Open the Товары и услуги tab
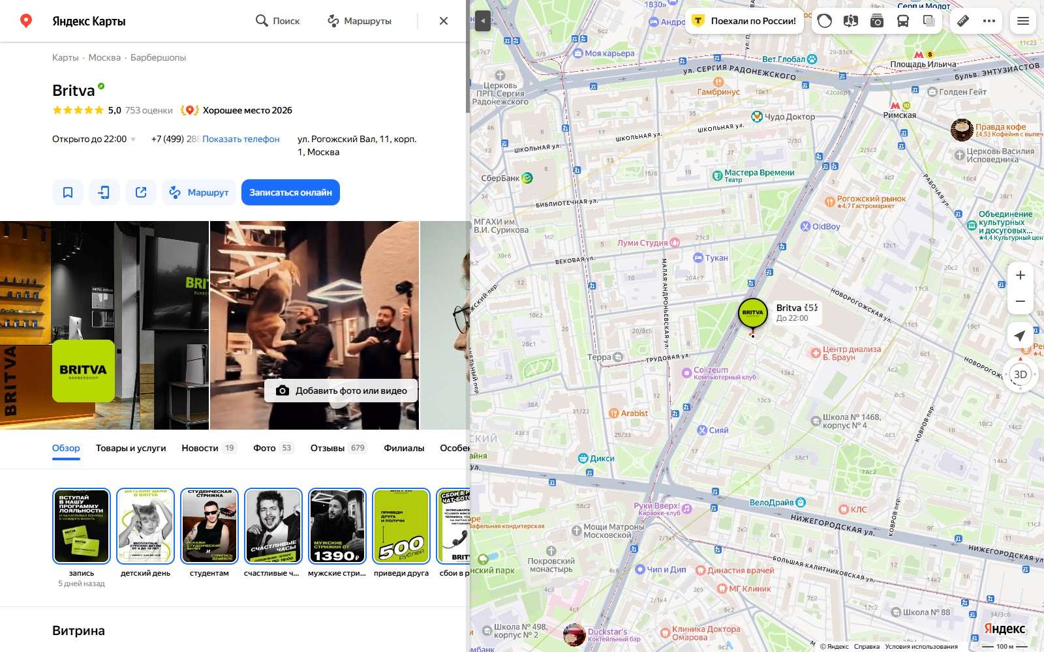 pyautogui.click(x=130, y=448)
